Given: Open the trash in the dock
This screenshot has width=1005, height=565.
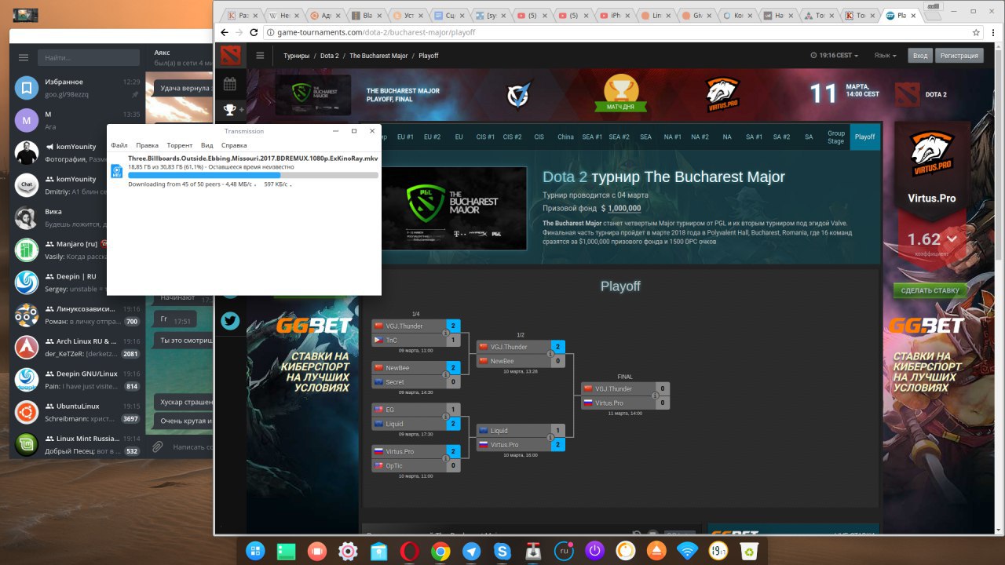Looking at the screenshot, I should (749, 551).
